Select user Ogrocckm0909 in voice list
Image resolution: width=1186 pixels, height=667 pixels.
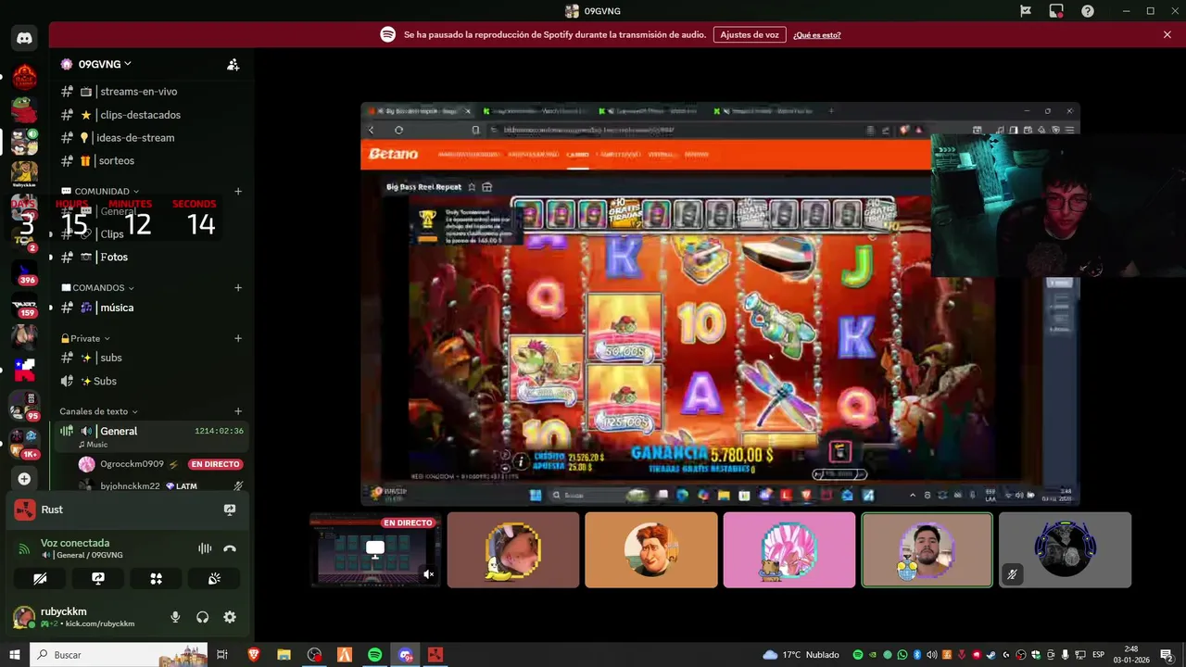[159, 464]
